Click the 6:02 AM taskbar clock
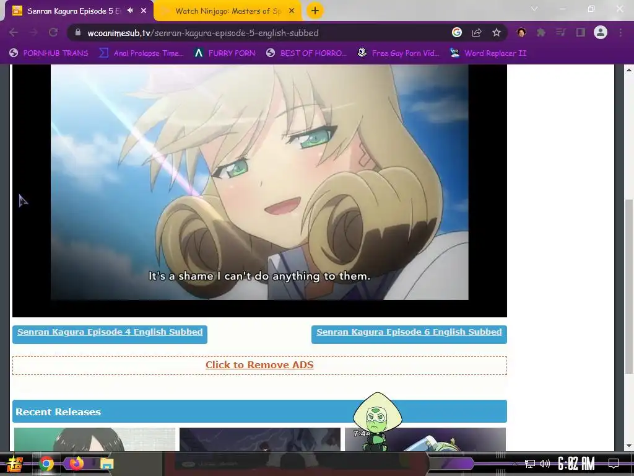Viewport: 634px width, 476px height. coord(576,464)
